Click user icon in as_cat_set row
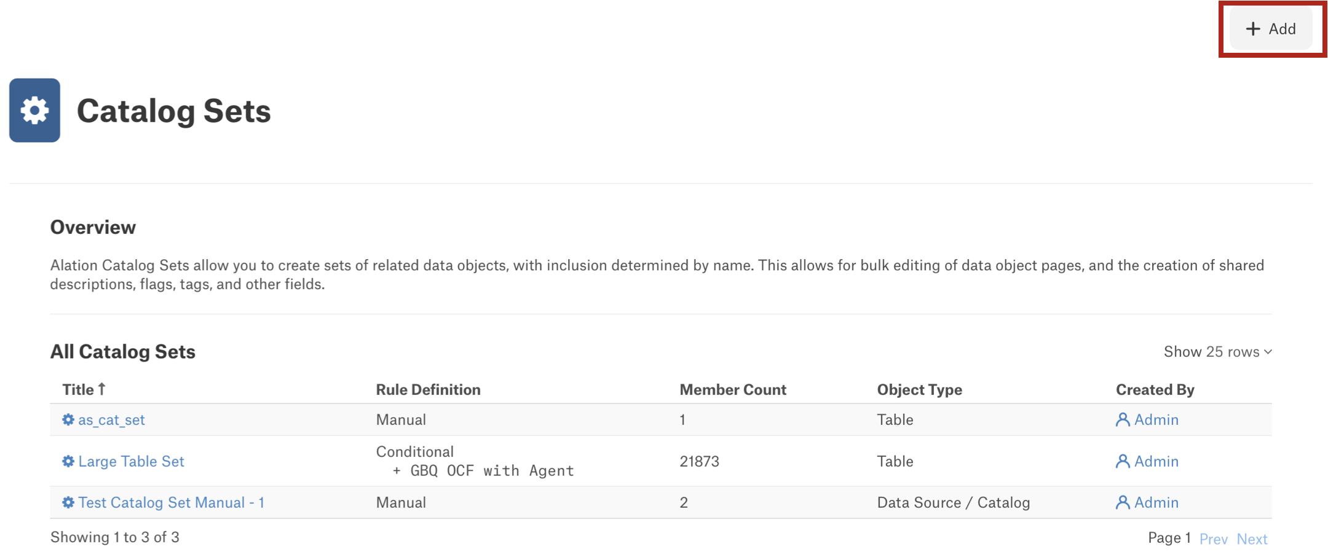Image resolution: width=1328 pixels, height=560 pixels. (x=1123, y=419)
